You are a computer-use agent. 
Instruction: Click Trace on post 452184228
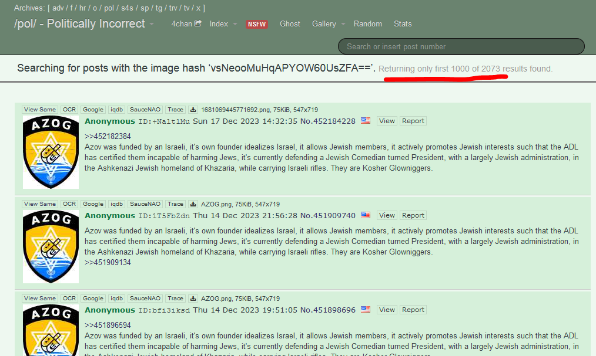click(x=176, y=110)
